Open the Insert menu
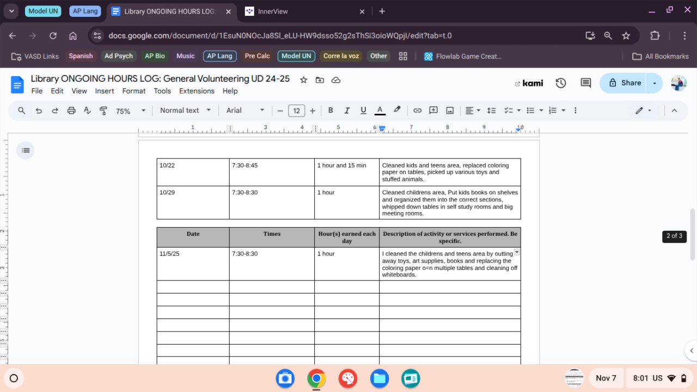 [105, 91]
